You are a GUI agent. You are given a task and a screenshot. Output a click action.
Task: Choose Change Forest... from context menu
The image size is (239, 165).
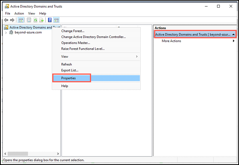tap(96, 31)
